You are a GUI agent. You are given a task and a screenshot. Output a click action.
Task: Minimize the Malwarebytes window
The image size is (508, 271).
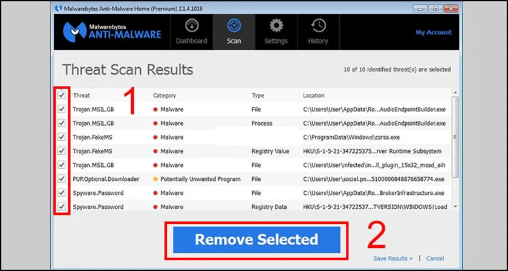(x=420, y=8)
